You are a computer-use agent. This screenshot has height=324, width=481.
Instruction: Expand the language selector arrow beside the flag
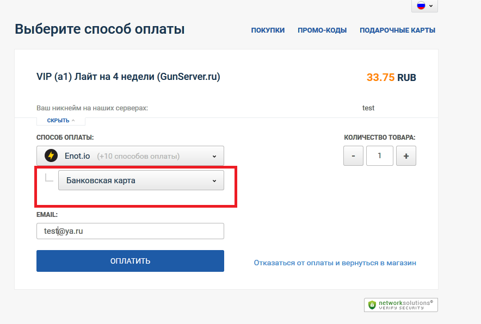431,6
